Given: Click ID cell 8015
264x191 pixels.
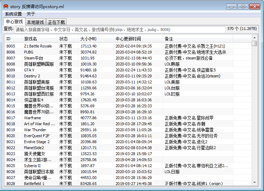Looking at the screenshot, I should pyautogui.click(x=11, y=106).
